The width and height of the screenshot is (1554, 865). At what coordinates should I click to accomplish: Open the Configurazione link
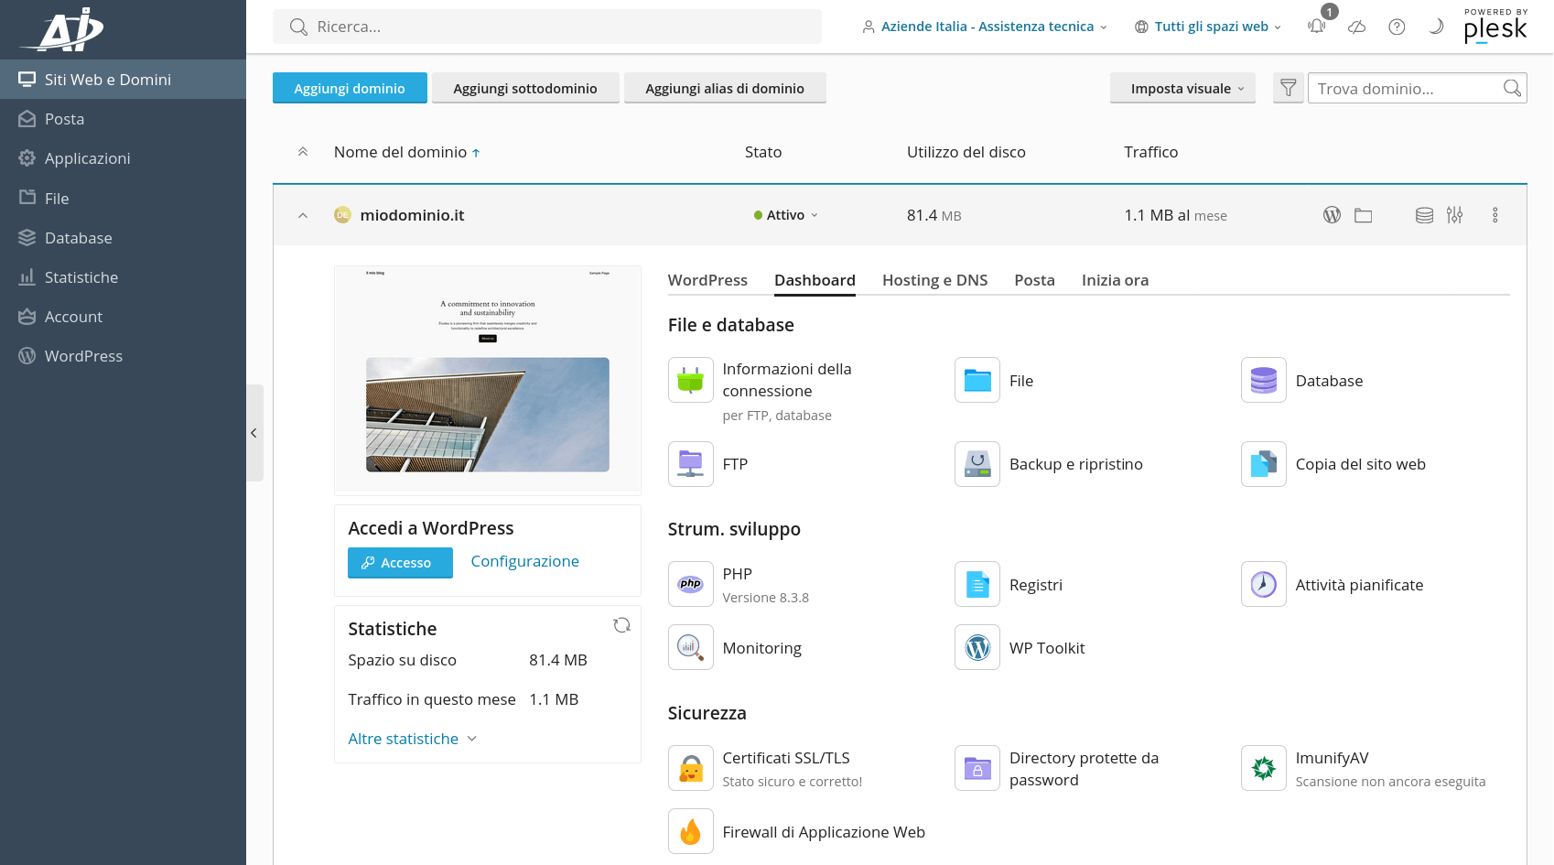[x=524, y=561]
